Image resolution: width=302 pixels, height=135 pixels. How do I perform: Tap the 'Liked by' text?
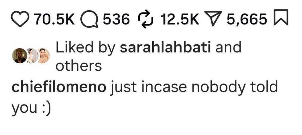point(85,48)
